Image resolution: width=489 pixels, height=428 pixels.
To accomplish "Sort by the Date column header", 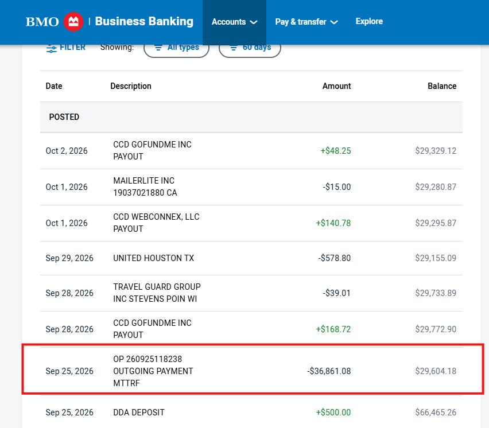I will [x=54, y=86].
